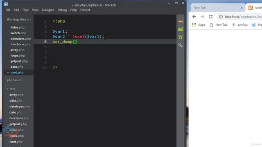Viewport: 262px width, 147px height.
Task: Open phpbasics project dropdown
Action: pyautogui.click(x=15, y=80)
